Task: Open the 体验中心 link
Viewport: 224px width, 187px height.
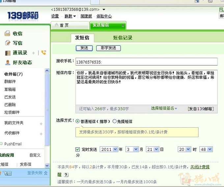Action: 104,16
